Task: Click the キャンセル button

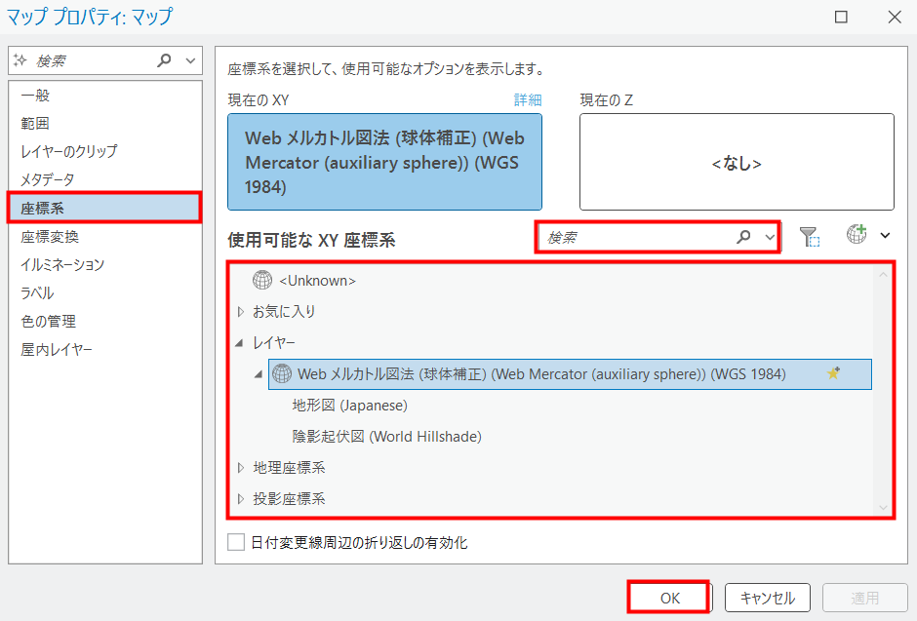Action: [x=768, y=599]
